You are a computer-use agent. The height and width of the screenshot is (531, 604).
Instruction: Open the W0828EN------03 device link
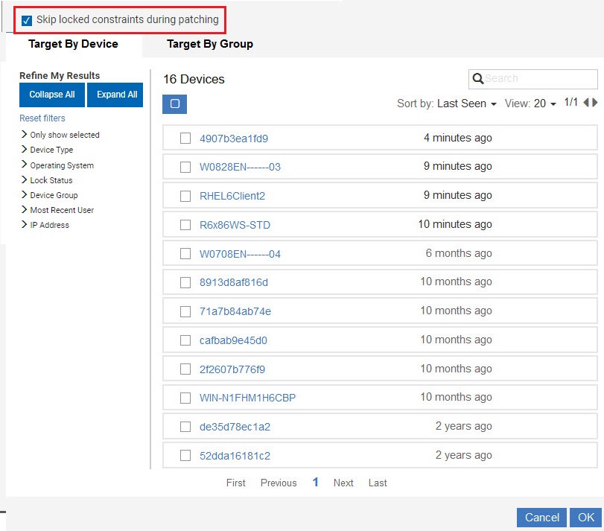240,167
